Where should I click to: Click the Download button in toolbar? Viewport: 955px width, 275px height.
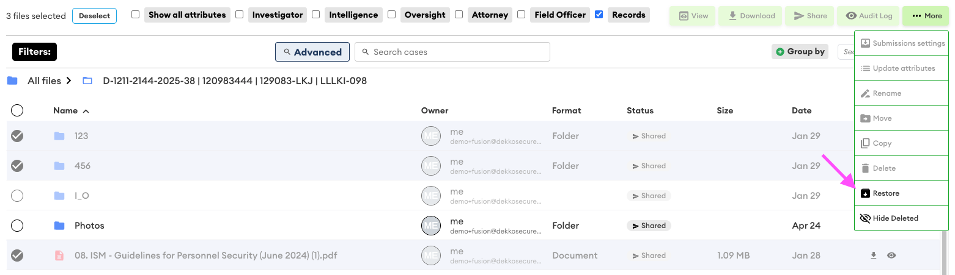pyautogui.click(x=751, y=16)
